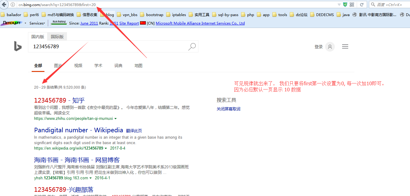This screenshot has height=196, width=410.
Task: Open the 实用工具 bookmark folder
Action: (199, 15)
